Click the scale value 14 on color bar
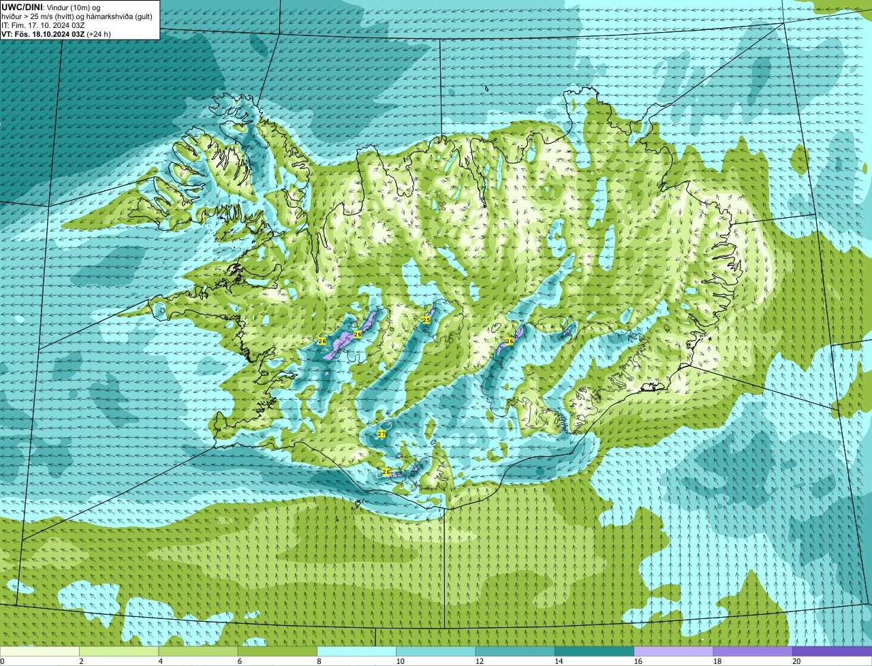The image size is (872, 666). click(x=558, y=661)
